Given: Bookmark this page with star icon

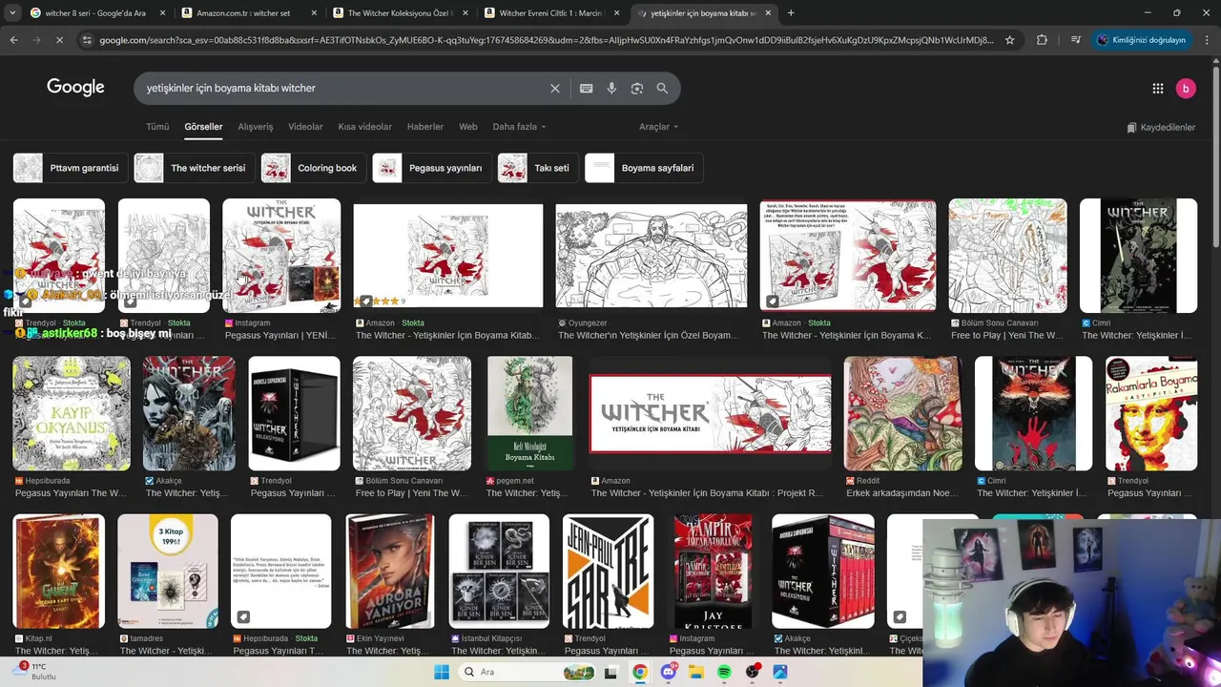Looking at the screenshot, I should click(1009, 40).
